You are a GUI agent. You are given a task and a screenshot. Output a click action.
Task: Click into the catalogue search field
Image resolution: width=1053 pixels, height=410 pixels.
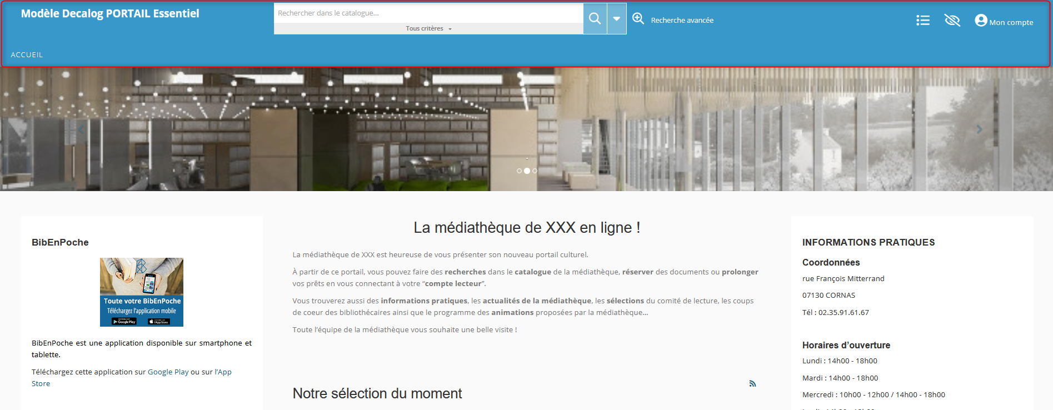coord(428,13)
